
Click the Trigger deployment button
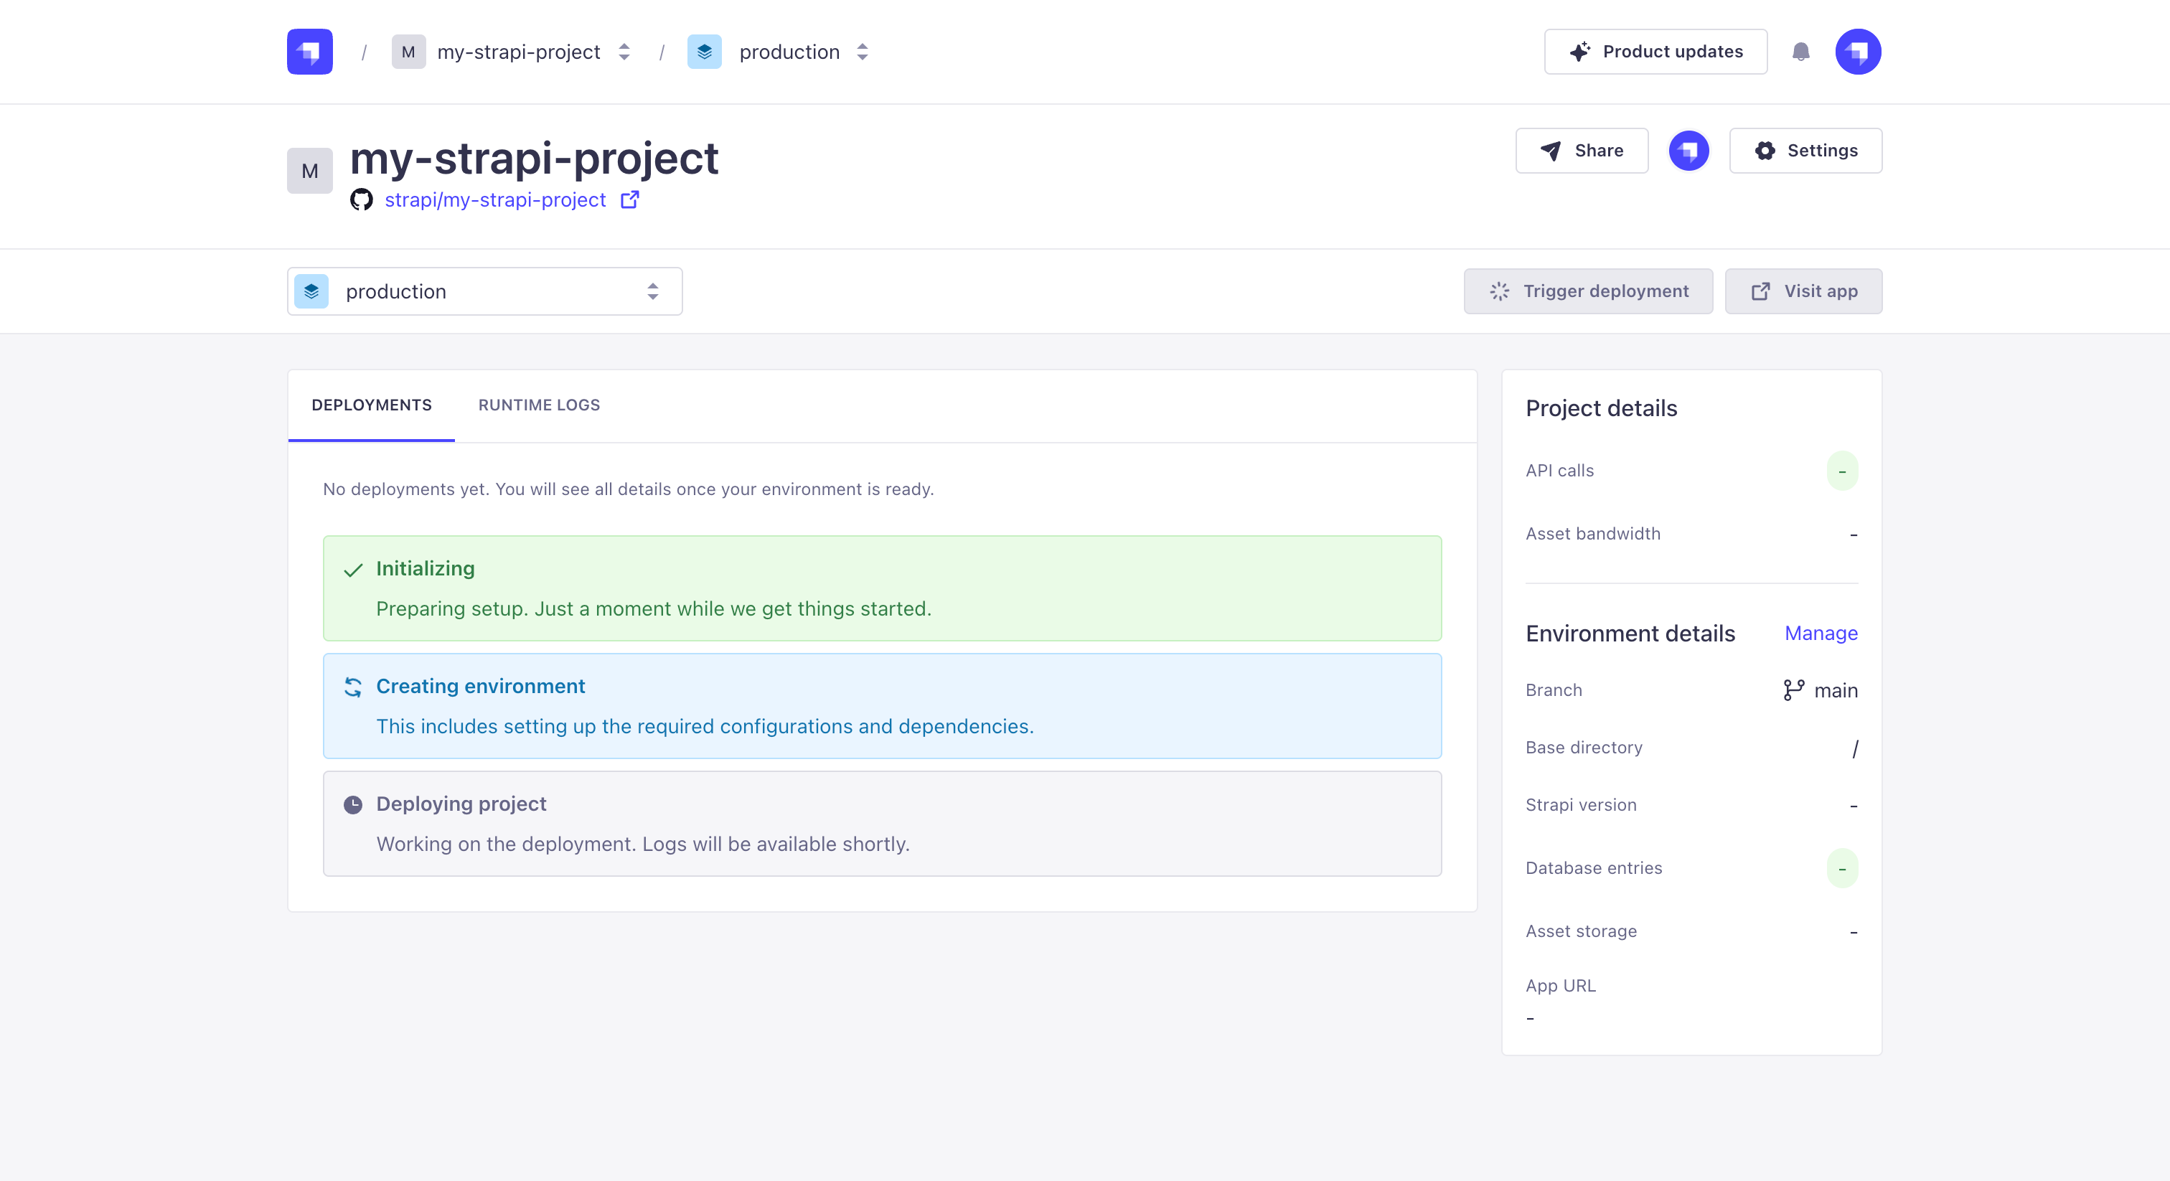tap(1588, 291)
